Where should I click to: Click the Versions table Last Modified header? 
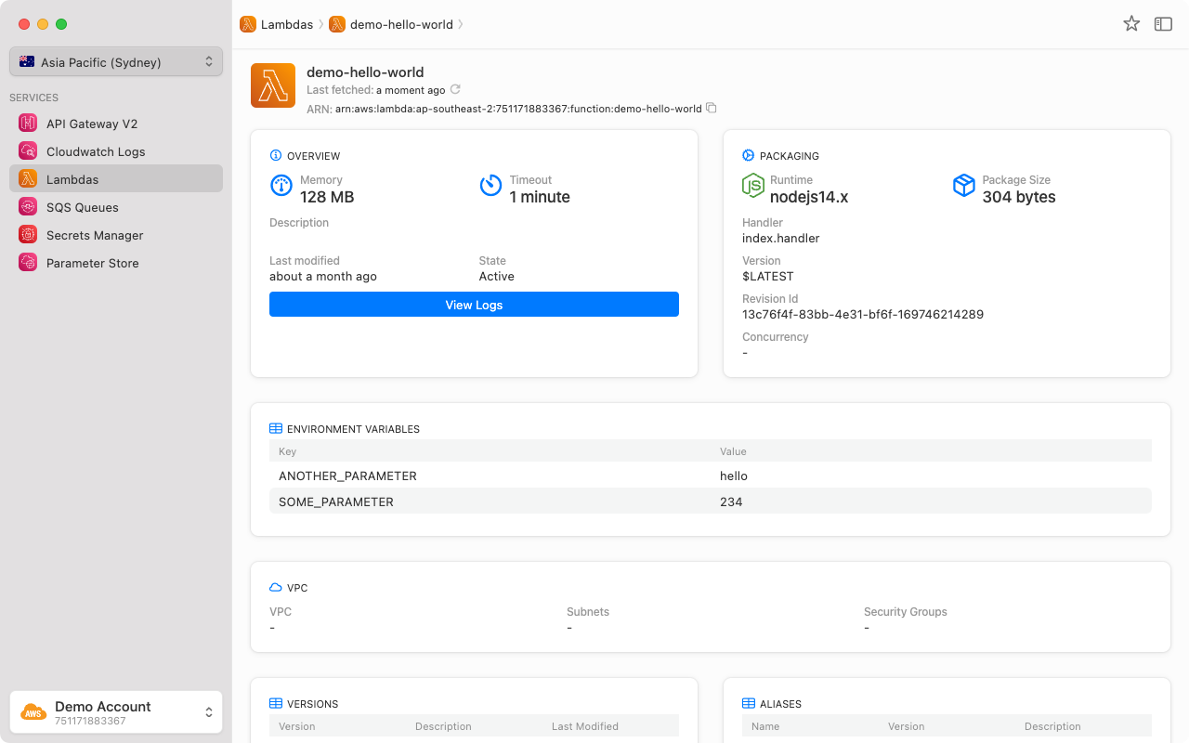[584, 726]
